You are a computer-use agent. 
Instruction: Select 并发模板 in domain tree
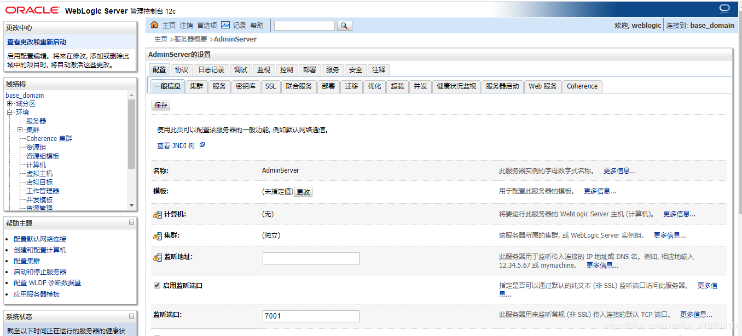[39, 200]
